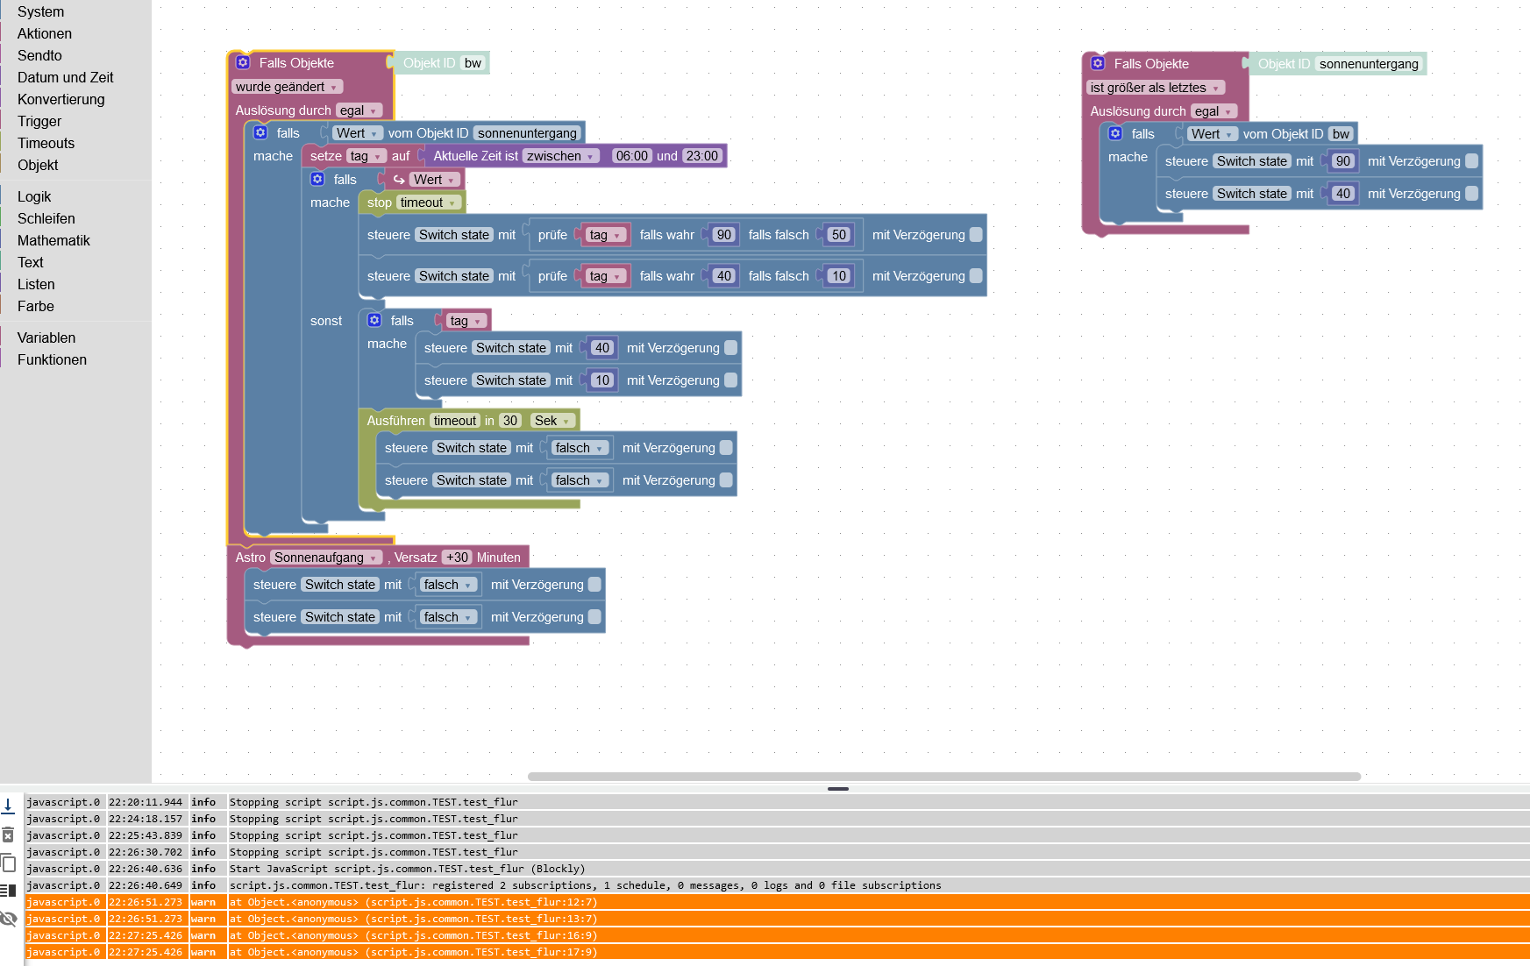Check mit Verzögerung on sonst steuere 40 row
Screen dimensions: 1530x966
(730, 348)
